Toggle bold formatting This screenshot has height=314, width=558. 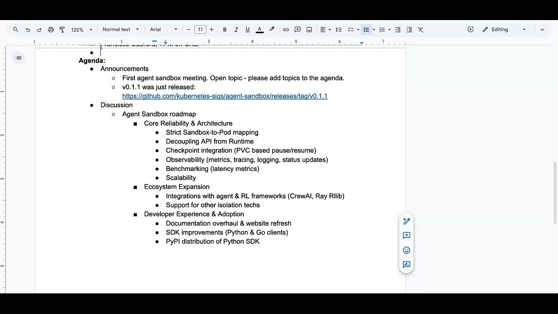pos(225,30)
